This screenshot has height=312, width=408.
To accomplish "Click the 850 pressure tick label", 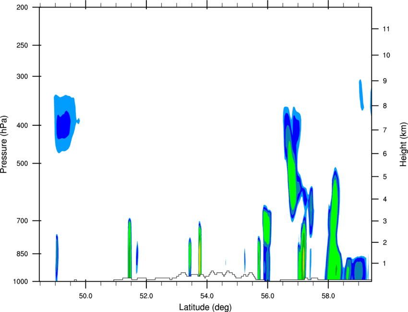I will pos(22,254).
